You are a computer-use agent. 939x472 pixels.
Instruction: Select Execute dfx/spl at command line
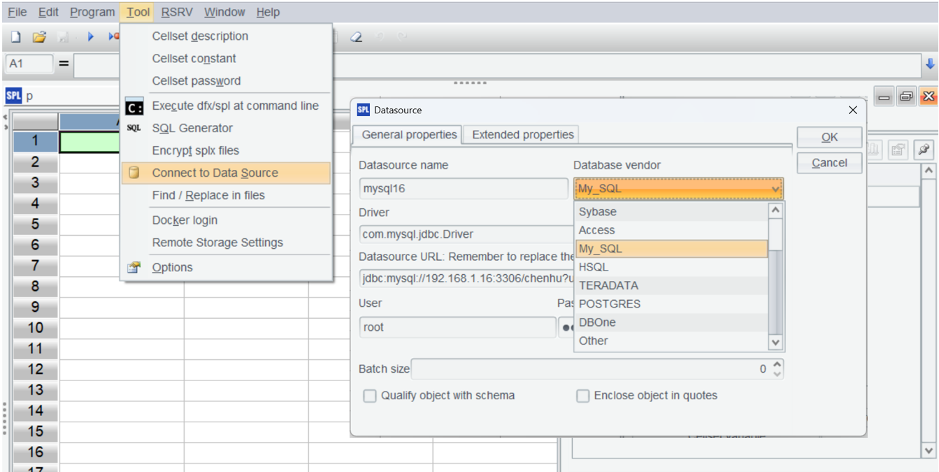click(235, 106)
